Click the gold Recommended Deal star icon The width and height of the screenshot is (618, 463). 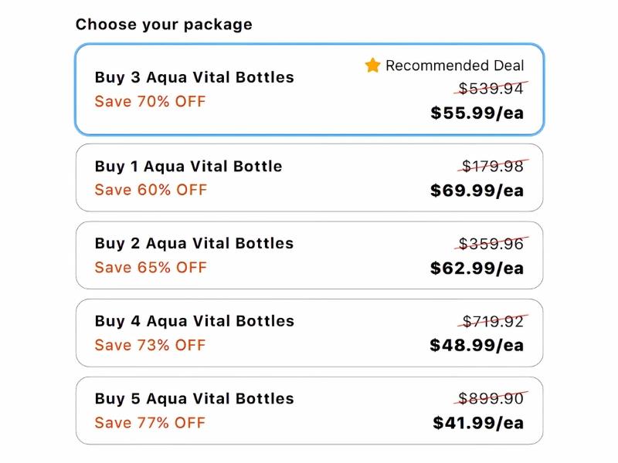(373, 66)
